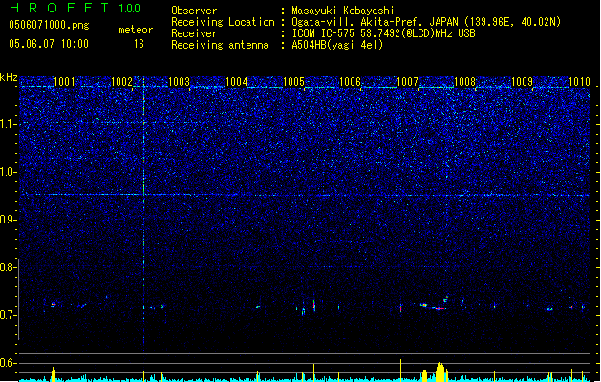Click the 1002 time marker
This screenshot has width=601, height=382.
point(121,81)
